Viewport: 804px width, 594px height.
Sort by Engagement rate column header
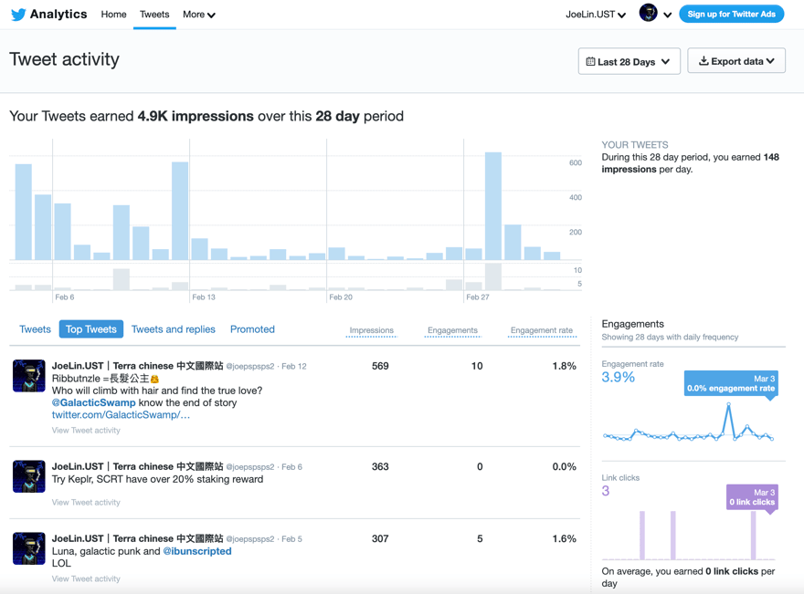pyautogui.click(x=542, y=331)
